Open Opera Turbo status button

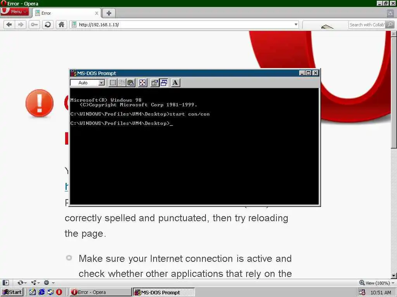pos(49,283)
